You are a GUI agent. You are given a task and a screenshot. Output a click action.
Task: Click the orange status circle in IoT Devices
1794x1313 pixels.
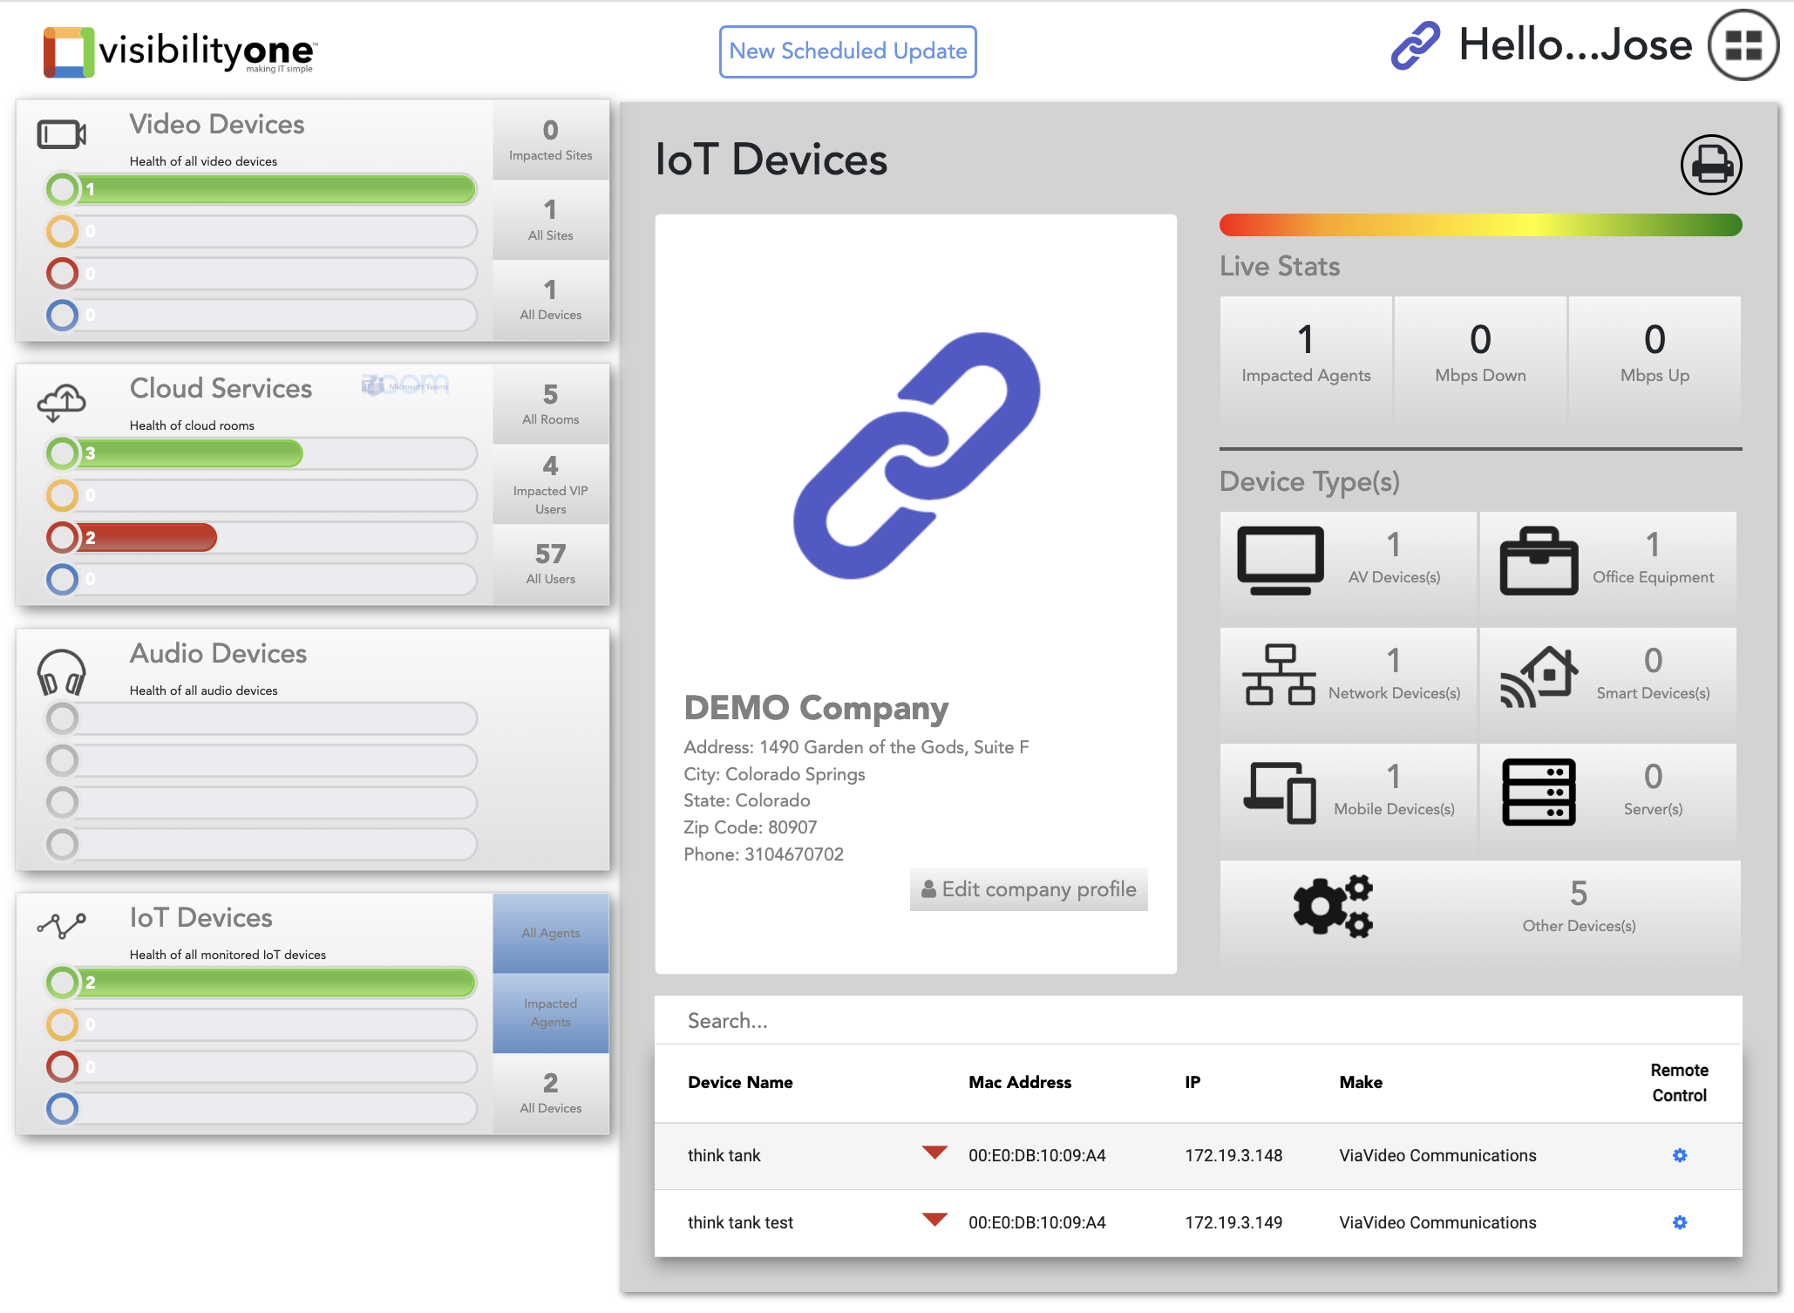click(x=63, y=1024)
